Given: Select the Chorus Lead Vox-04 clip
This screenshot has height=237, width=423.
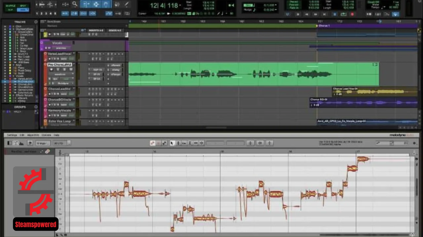Looking at the screenshot, I should point(375,92).
